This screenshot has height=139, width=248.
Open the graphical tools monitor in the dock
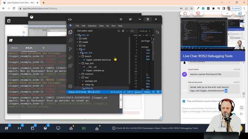click(58, 128)
